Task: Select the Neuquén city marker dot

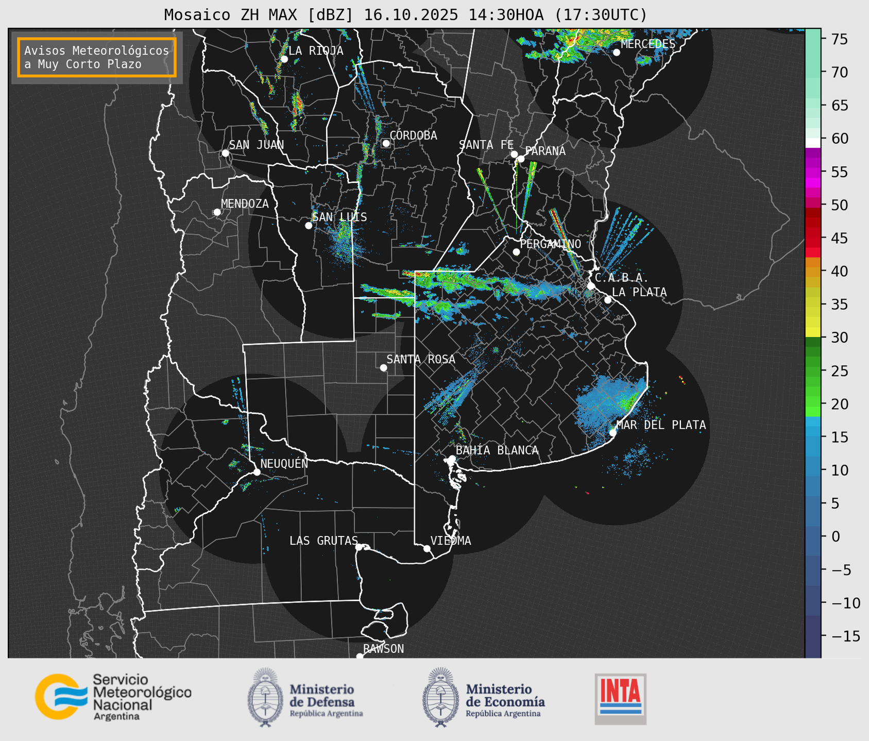Action: pos(257,472)
